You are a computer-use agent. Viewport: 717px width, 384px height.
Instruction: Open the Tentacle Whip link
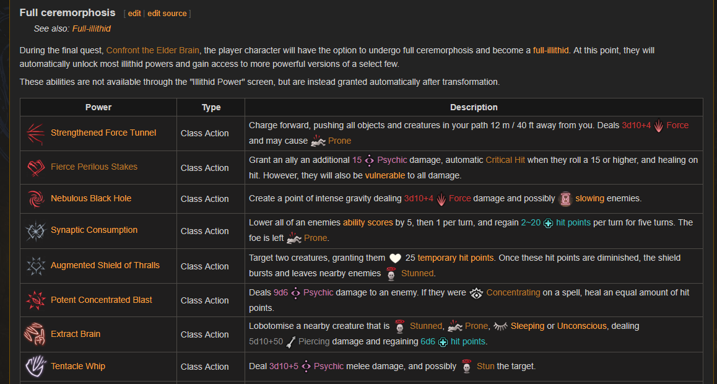click(78, 367)
